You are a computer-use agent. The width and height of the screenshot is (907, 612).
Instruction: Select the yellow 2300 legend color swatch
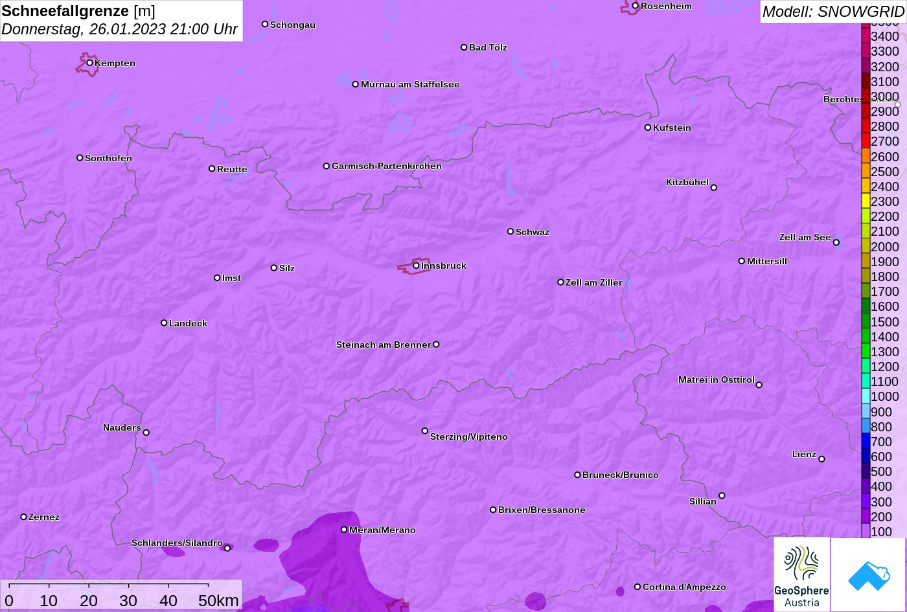(x=866, y=201)
